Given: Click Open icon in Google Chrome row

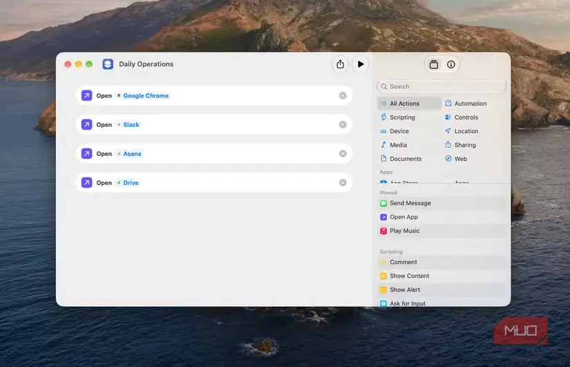Looking at the screenshot, I should (86, 95).
